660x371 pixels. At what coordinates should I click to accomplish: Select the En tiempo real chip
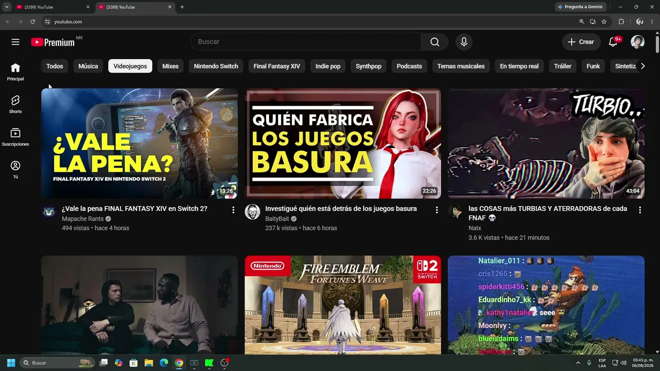(x=519, y=66)
